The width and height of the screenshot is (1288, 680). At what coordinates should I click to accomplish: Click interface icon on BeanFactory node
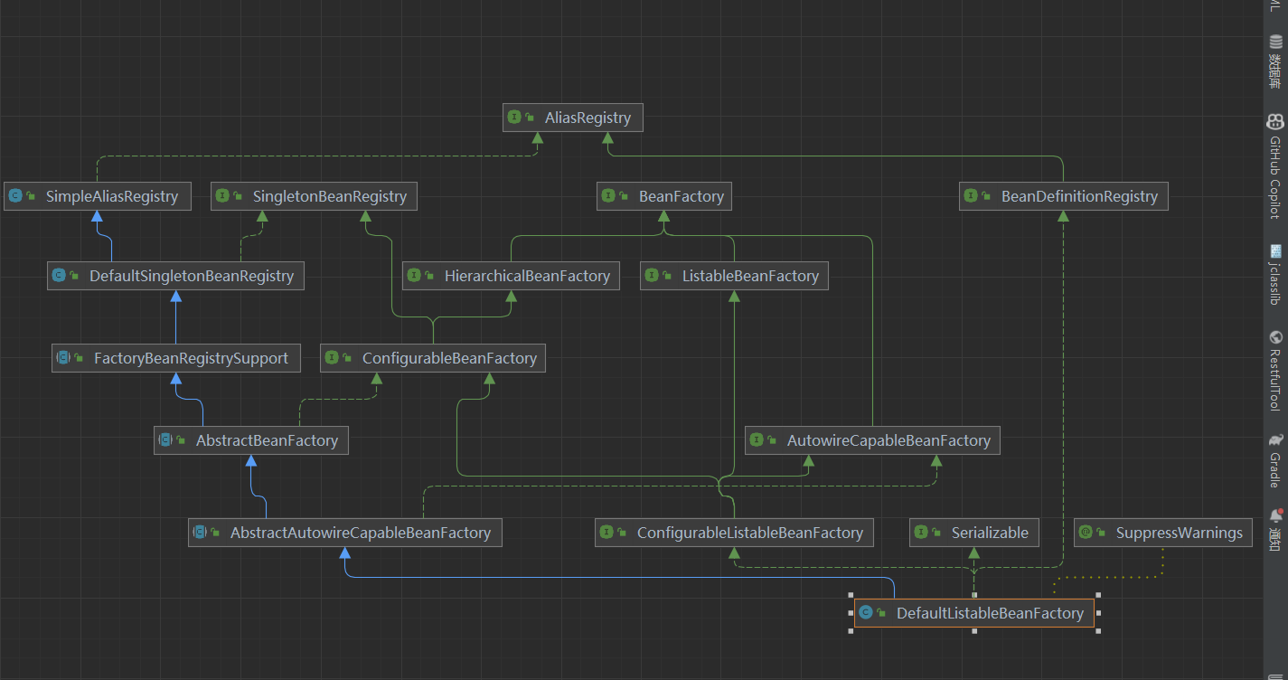(x=608, y=196)
